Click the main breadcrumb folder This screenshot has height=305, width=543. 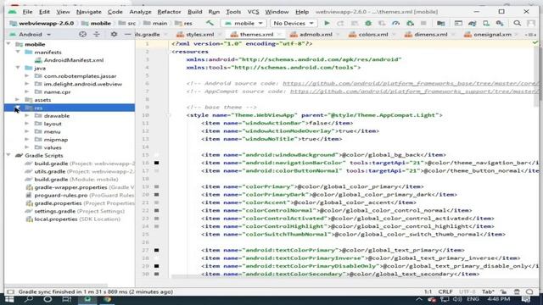[x=155, y=23]
